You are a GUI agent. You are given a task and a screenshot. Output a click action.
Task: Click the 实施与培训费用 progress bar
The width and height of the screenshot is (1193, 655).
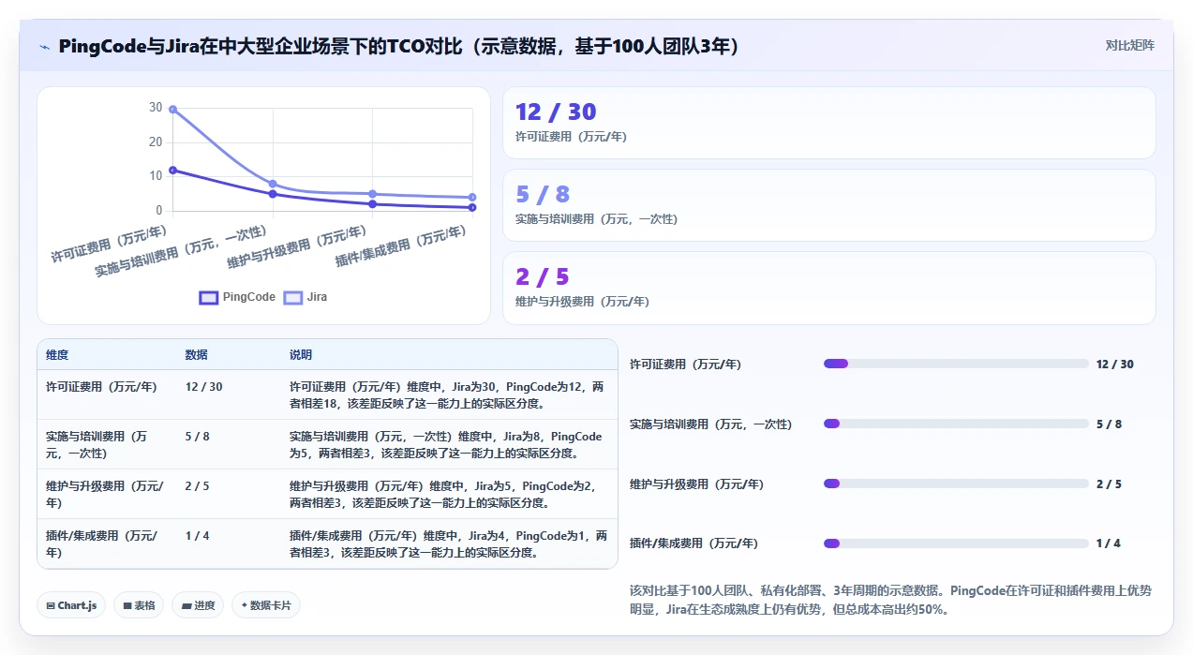point(956,424)
